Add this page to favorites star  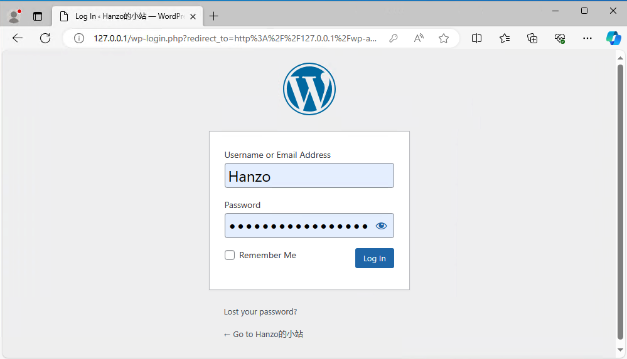point(444,38)
